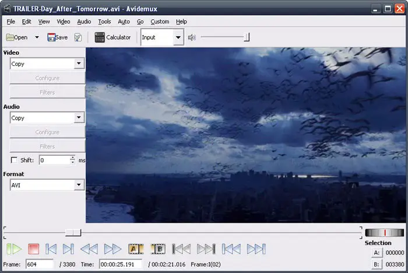Click the Shift milliseconds value field
408x273 pixels.
pos(55,160)
